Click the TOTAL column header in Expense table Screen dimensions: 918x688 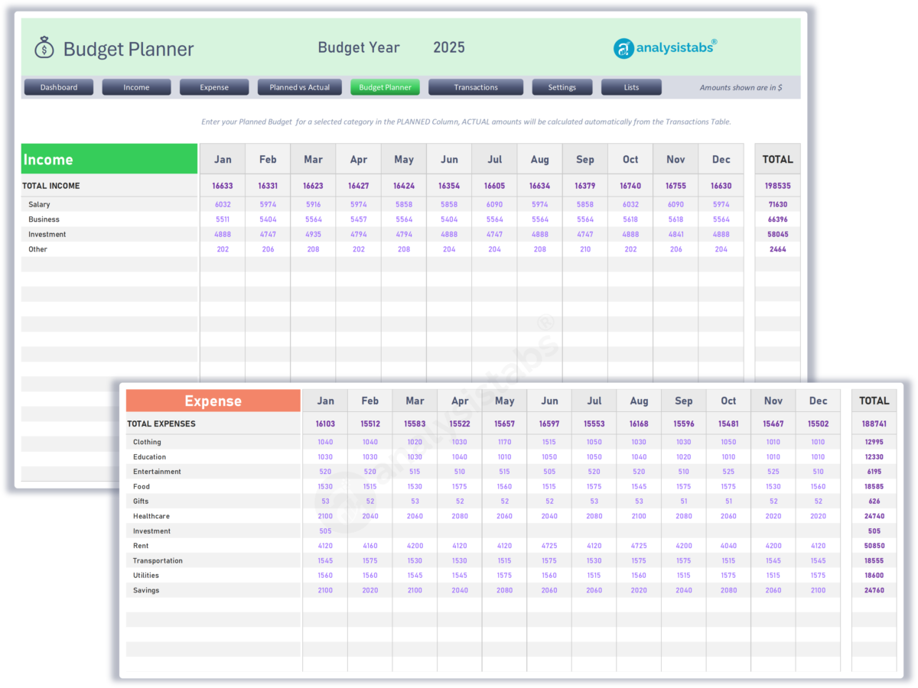874,400
